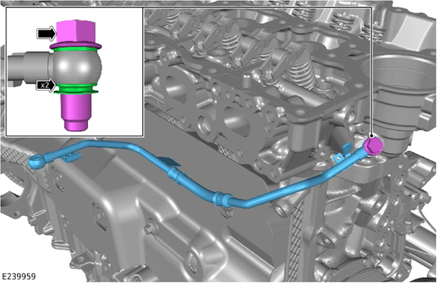This screenshot has height=283, width=437.
Task: Click the upper green sealing washer
Action: click(x=76, y=49)
